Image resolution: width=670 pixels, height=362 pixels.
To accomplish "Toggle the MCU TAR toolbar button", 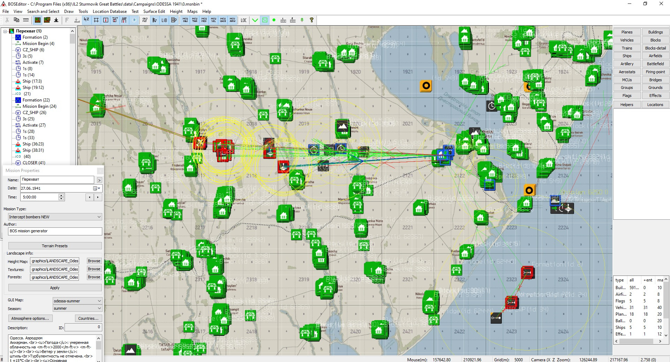I will point(195,20).
